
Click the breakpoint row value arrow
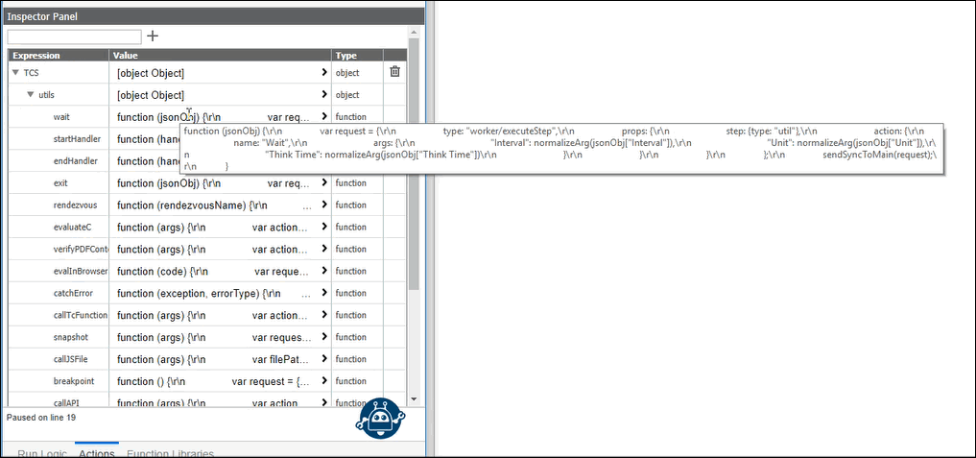[324, 381]
